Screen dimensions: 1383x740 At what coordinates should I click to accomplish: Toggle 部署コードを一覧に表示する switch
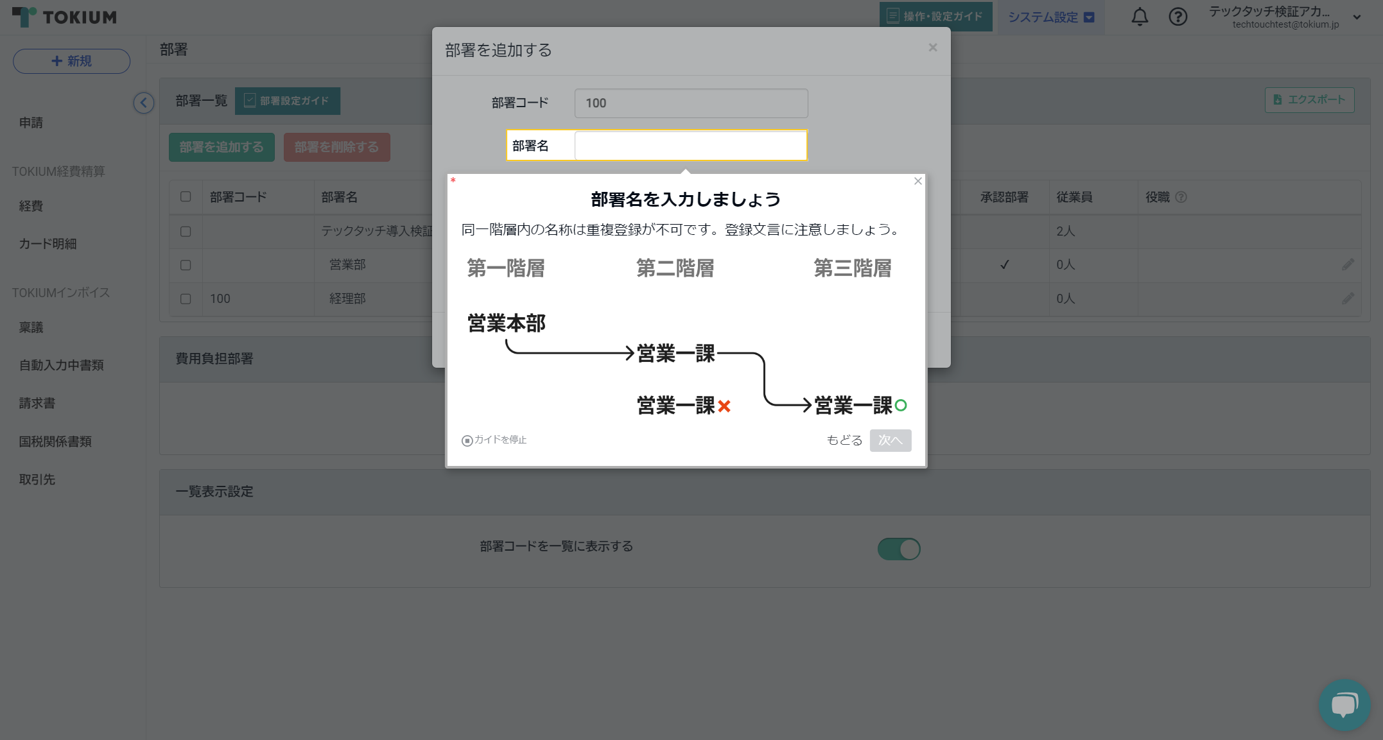pos(899,549)
